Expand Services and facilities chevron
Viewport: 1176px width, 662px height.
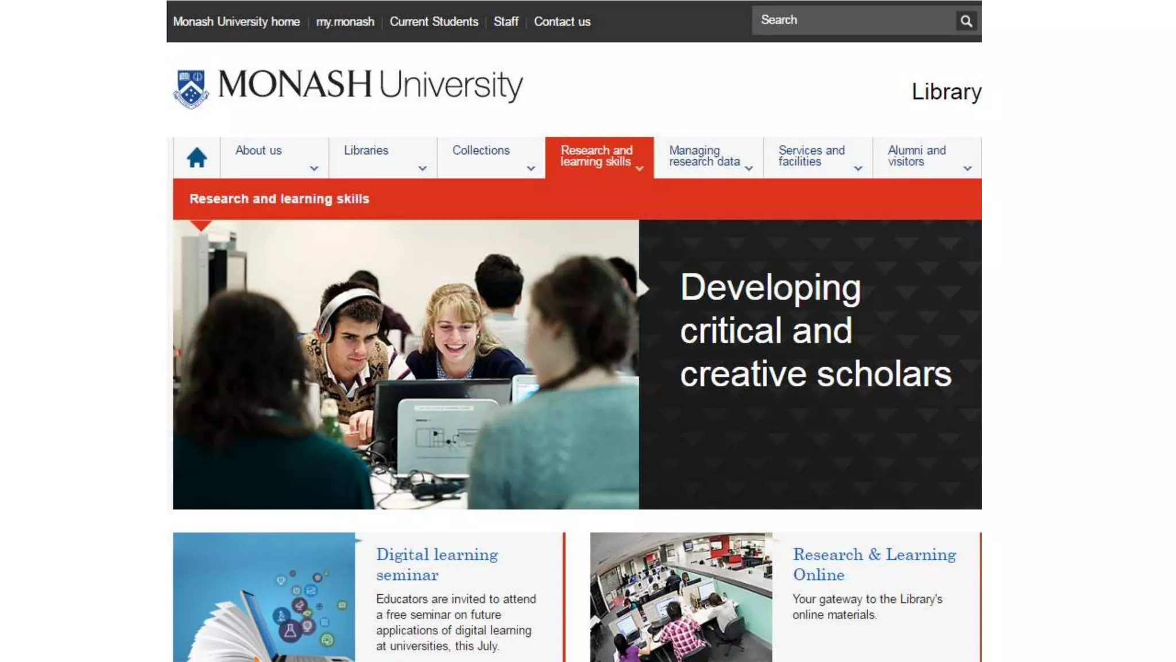pyautogui.click(x=858, y=168)
